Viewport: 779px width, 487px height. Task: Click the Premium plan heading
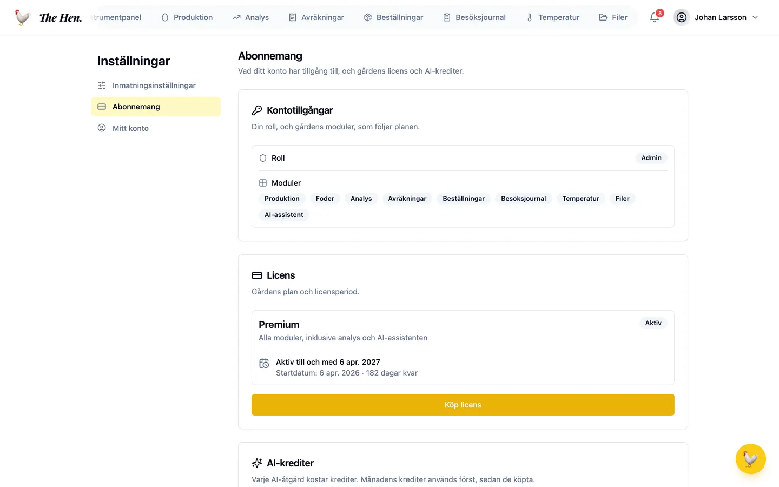tap(279, 325)
